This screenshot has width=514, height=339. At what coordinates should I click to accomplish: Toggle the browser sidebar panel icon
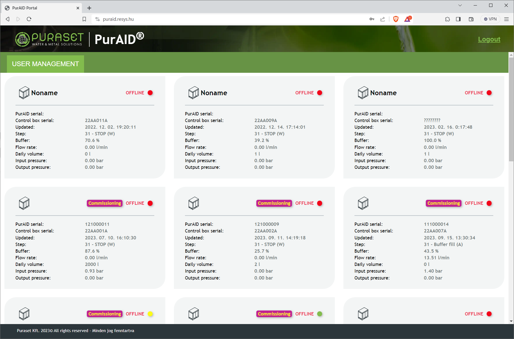458,19
